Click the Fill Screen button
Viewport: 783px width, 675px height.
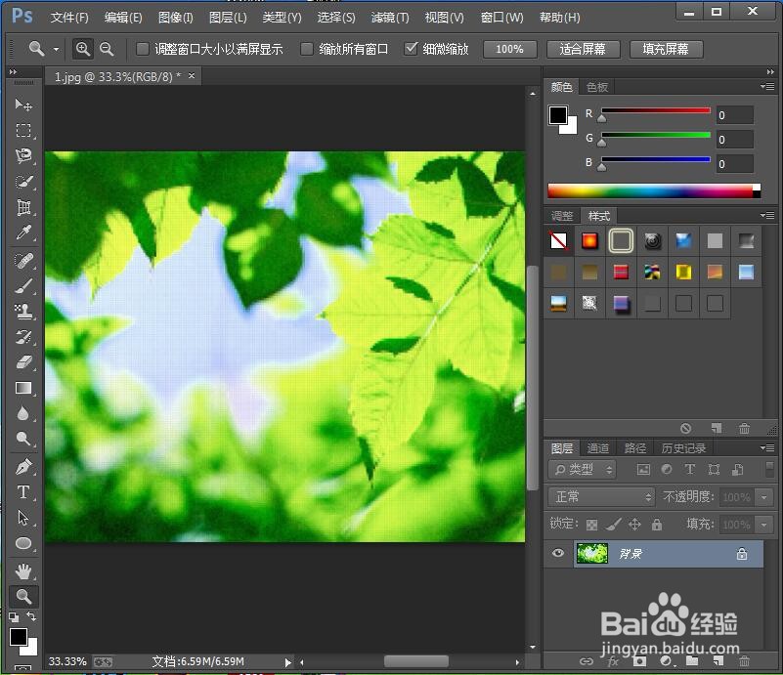tap(666, 49)
